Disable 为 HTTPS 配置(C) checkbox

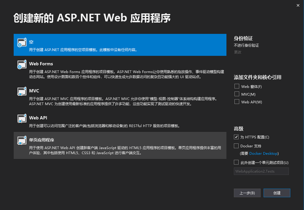point(237,137)
